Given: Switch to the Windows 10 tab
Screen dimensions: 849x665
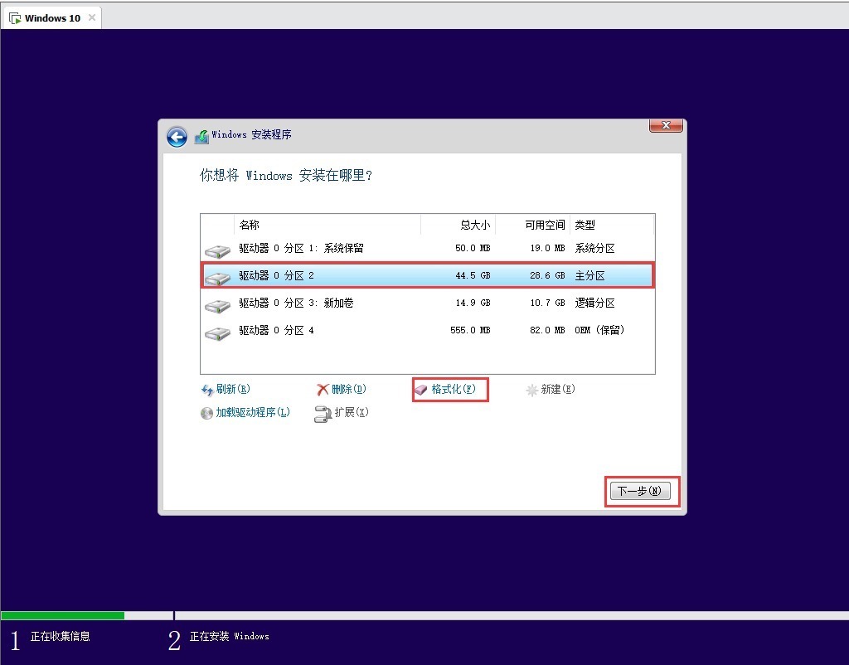Looking at the screenshot, I should [52, 18].
